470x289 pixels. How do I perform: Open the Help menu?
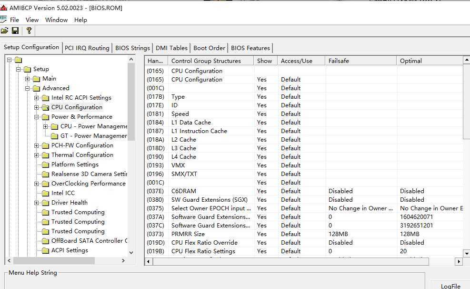(x=80, y=20)
